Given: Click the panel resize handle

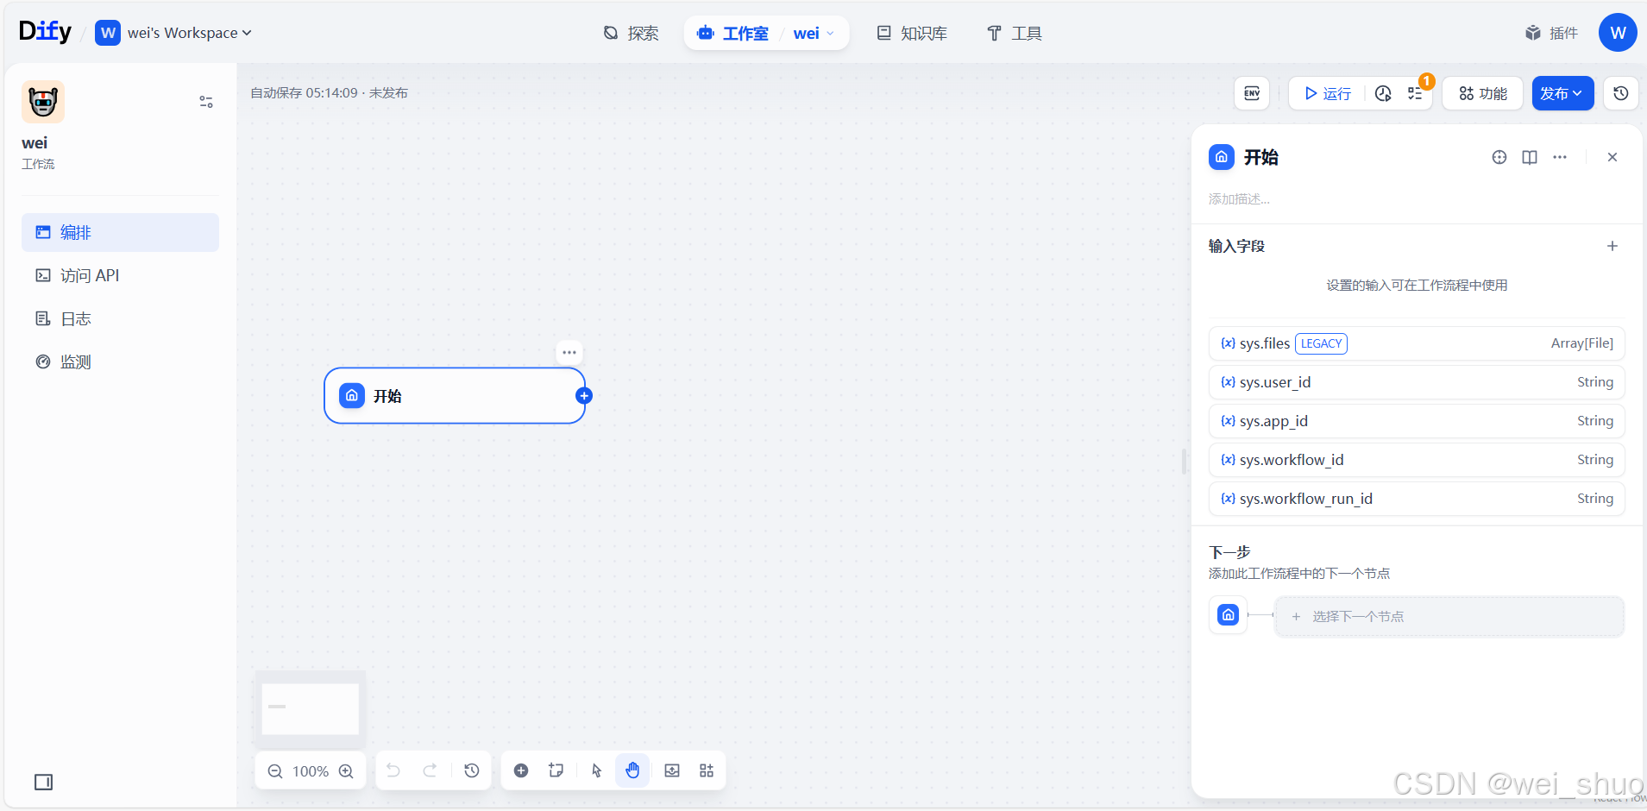Looking at the screenshot, I should coord(1185,462).
